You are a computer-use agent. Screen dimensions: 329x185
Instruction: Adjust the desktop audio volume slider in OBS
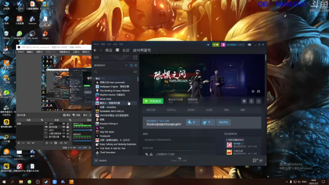pos(82,140)
